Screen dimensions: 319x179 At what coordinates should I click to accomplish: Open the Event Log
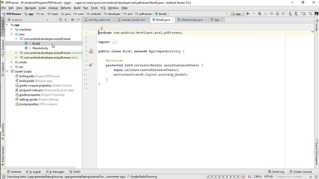276,172
